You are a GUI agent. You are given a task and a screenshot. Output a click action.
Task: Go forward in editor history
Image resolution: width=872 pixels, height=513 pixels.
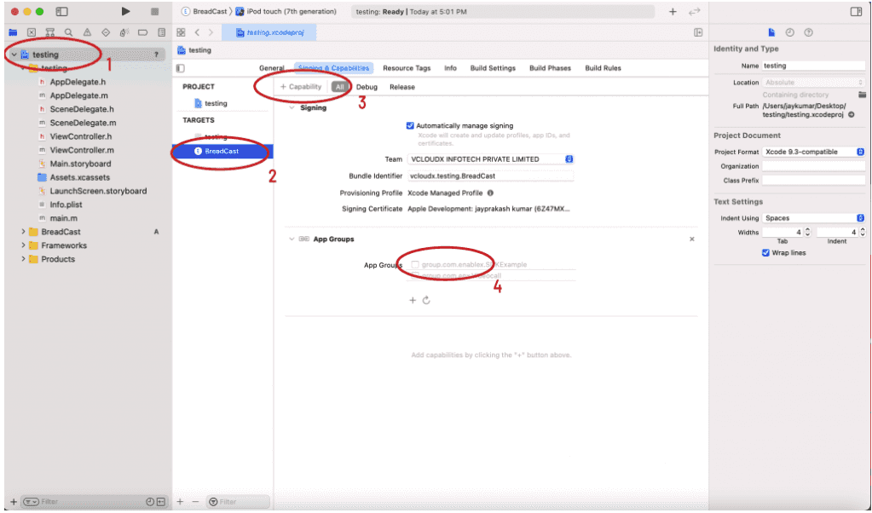(x=211, y=32)
